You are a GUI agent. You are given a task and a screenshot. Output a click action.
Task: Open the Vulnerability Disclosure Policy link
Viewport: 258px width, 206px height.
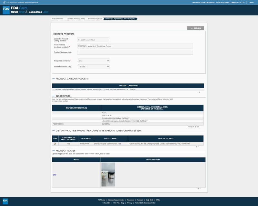point(145,203)
